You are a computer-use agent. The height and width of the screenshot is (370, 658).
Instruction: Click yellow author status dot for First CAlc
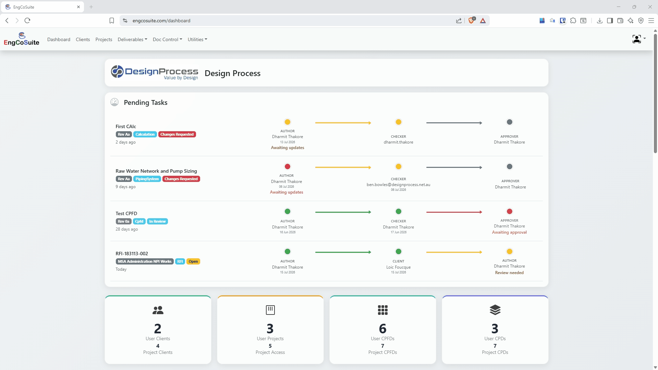pos(288,122)
